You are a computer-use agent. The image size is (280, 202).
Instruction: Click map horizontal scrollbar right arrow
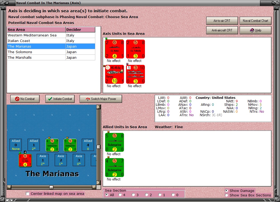click(94, 187)
